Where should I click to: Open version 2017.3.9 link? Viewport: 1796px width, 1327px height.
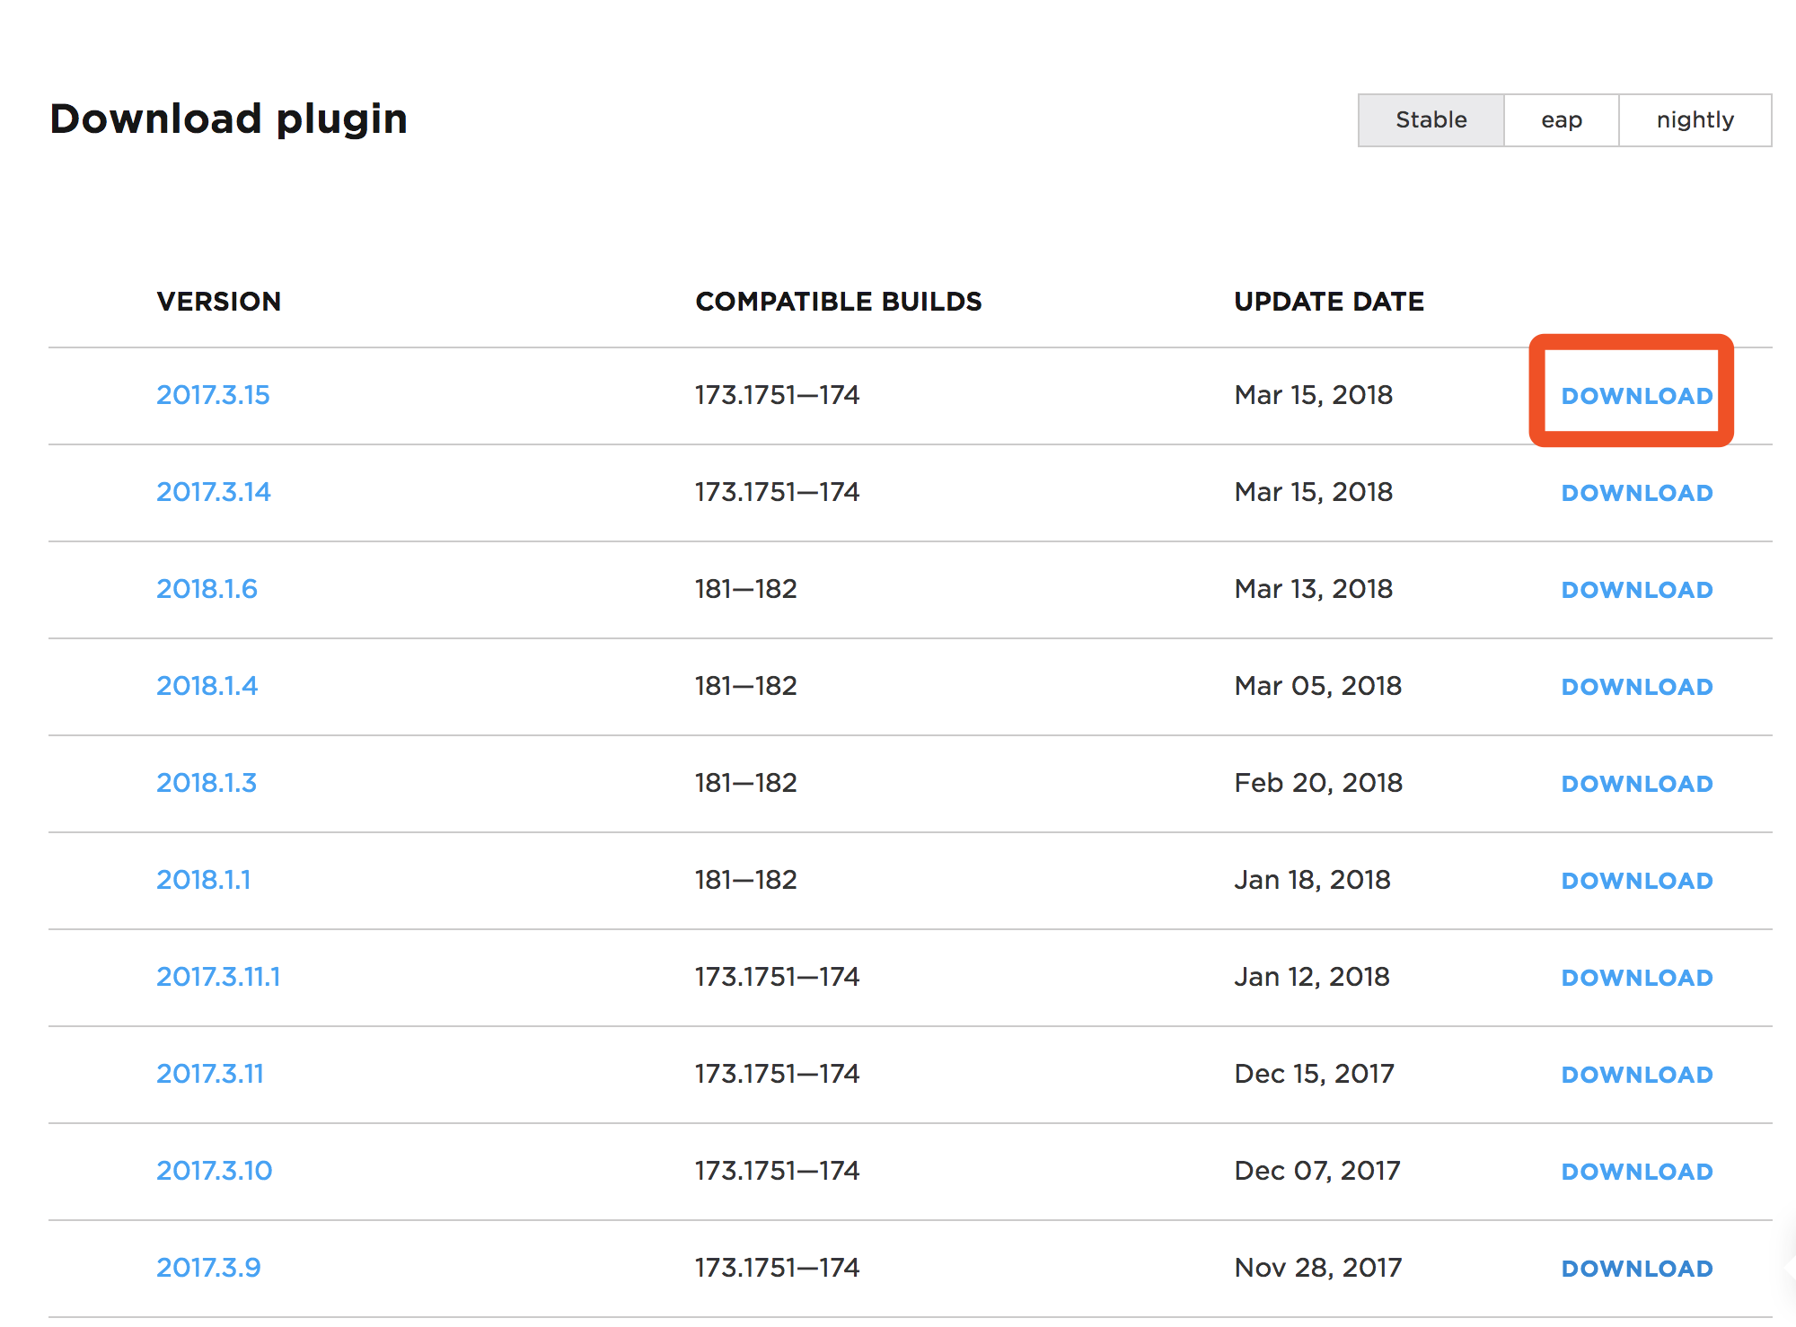[x=208, y=1268]
